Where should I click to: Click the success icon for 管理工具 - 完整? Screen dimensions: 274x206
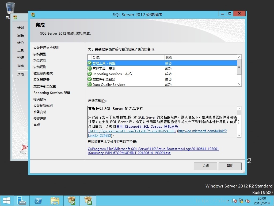90,63
